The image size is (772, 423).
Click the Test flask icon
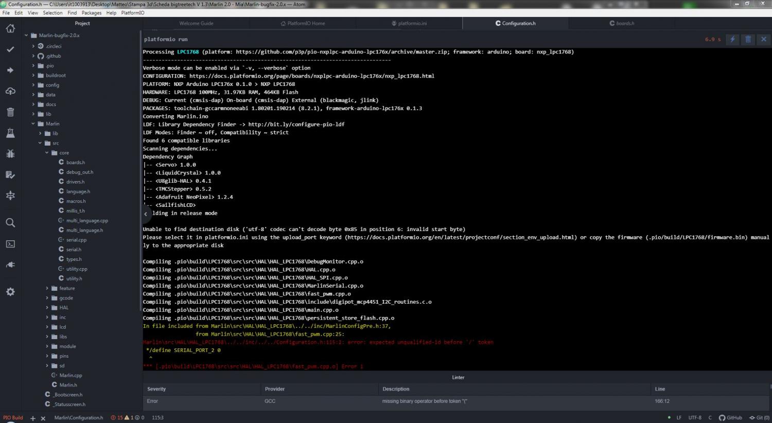10,133
